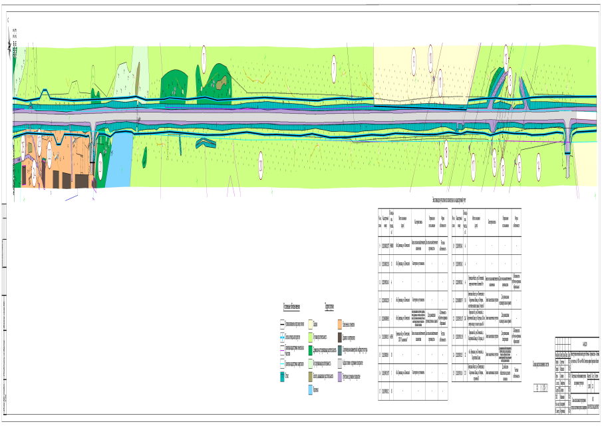
Task: Click the north arrow symbol on the plan
Action: (x=10, y=45)
